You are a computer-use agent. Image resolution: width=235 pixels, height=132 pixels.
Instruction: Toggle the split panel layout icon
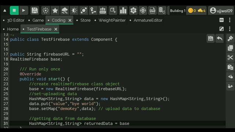221,20
